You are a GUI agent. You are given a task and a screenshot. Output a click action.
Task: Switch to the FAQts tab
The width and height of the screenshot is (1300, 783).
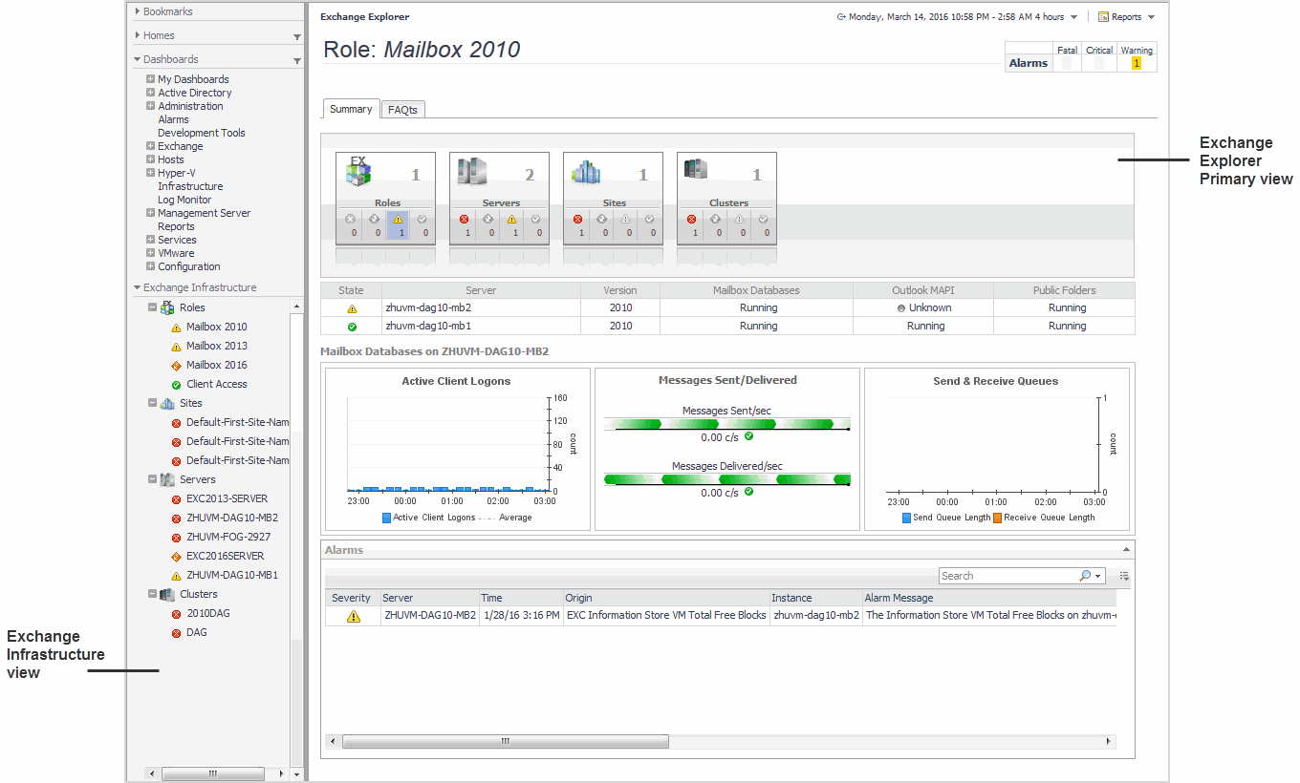pyautogui.click(x=402, y=110)
